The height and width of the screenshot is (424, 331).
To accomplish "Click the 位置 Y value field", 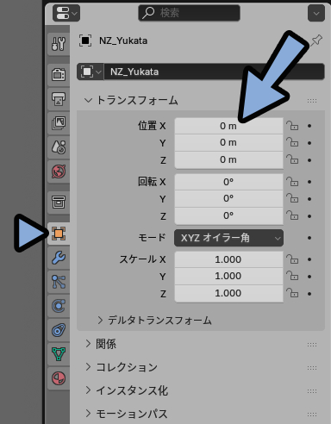I will click(x=228, y=143).
